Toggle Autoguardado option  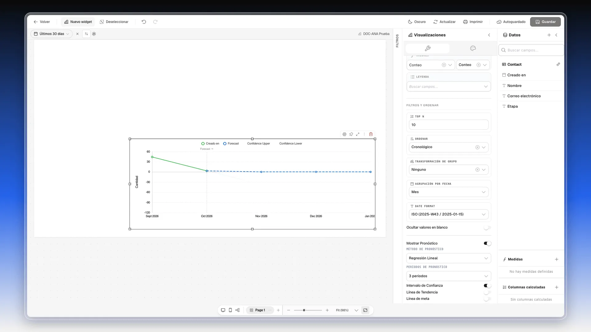511,22
